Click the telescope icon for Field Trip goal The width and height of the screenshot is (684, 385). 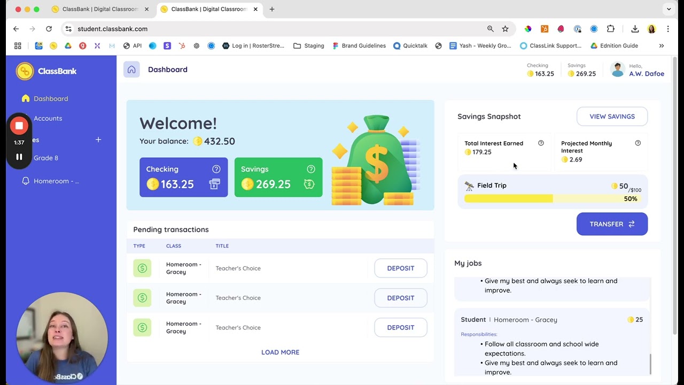pos(469,186)
